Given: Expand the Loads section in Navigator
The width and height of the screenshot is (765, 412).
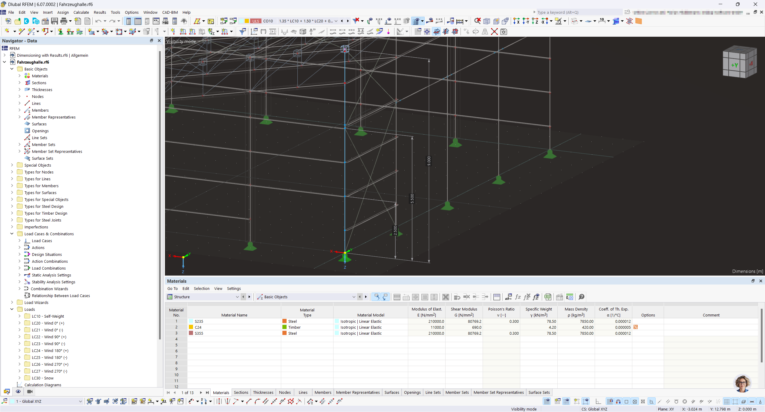Looking at the screenshot, I should coord(11,309).
